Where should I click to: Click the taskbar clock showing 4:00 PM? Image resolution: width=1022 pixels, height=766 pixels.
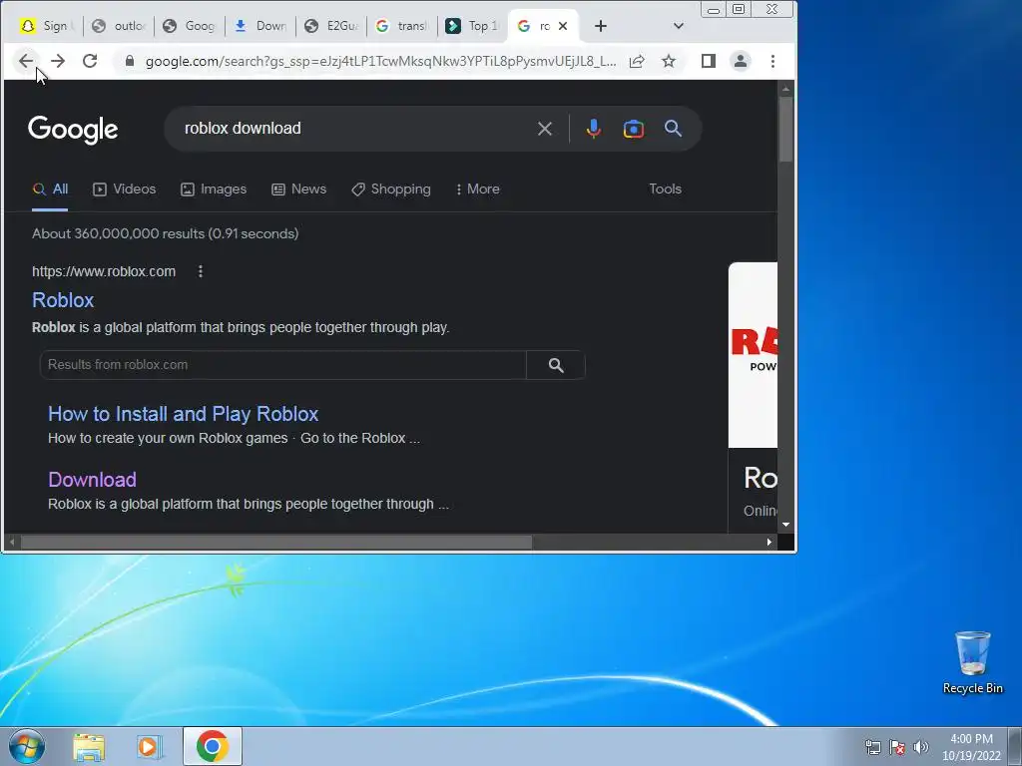pos(971,747)
